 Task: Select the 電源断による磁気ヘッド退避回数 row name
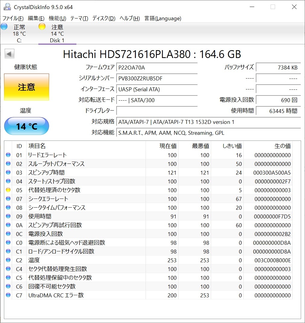67,242
